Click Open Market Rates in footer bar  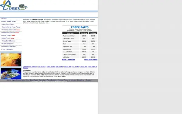(19, 80)
